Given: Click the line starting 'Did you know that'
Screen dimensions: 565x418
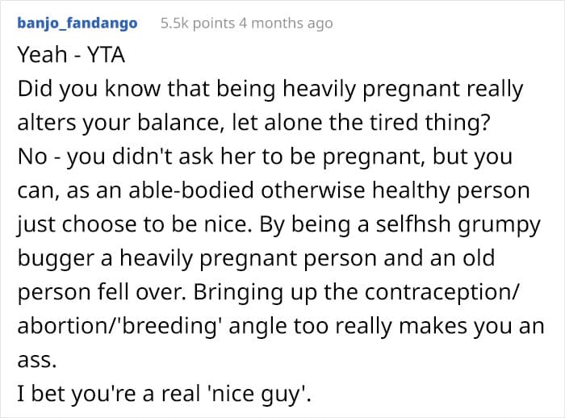Looking at the screenshot, I should coord(270,89).
